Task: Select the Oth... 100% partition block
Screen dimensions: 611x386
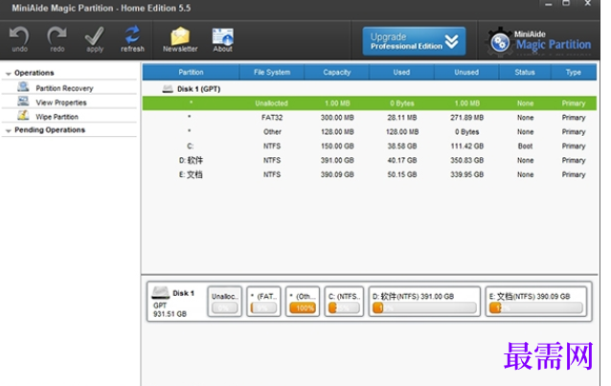Action: (303, 302)
